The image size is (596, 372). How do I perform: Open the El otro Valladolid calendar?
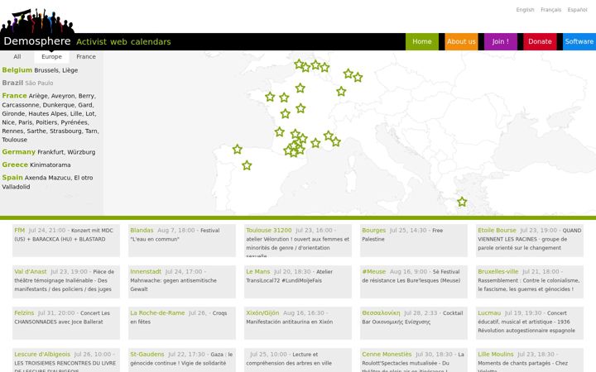tap(47, 182)
